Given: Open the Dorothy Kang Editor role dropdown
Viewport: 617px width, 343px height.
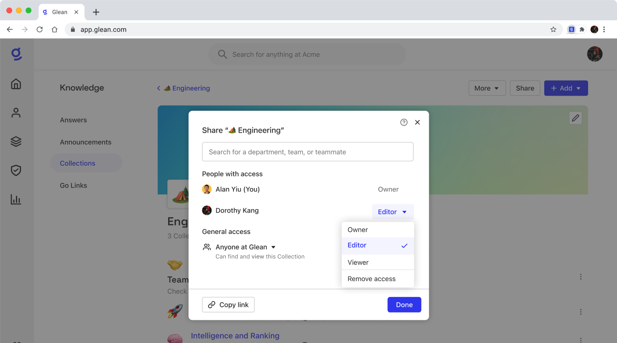Looking at the screenshot, I should click(x=392, y=212).
